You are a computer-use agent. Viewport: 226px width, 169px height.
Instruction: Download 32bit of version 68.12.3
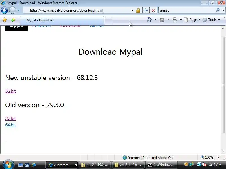click(10, 91)
